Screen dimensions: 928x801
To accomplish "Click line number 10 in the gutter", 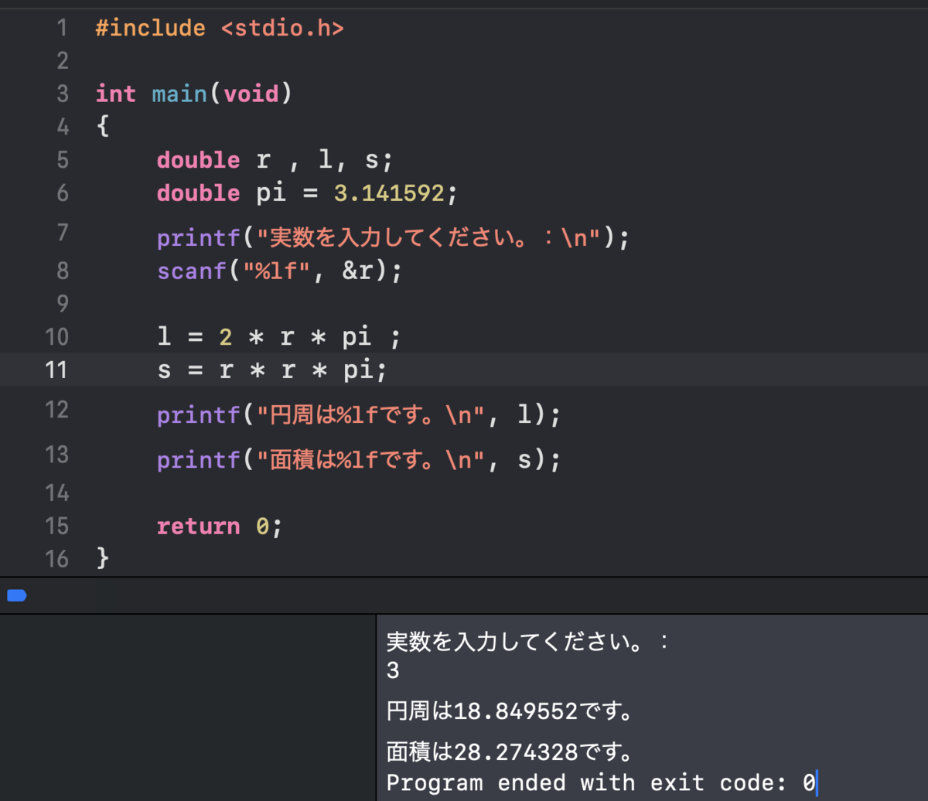I will click(57, 337).
